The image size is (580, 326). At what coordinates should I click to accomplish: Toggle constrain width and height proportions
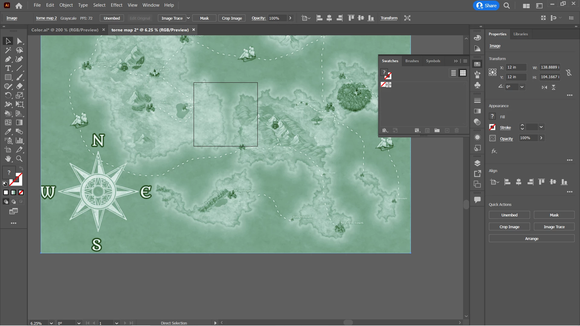coord(569,72)
